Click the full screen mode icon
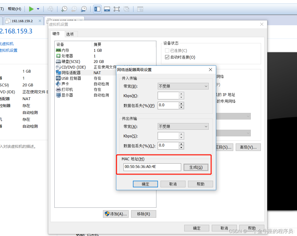 click(x=117, y=9)
